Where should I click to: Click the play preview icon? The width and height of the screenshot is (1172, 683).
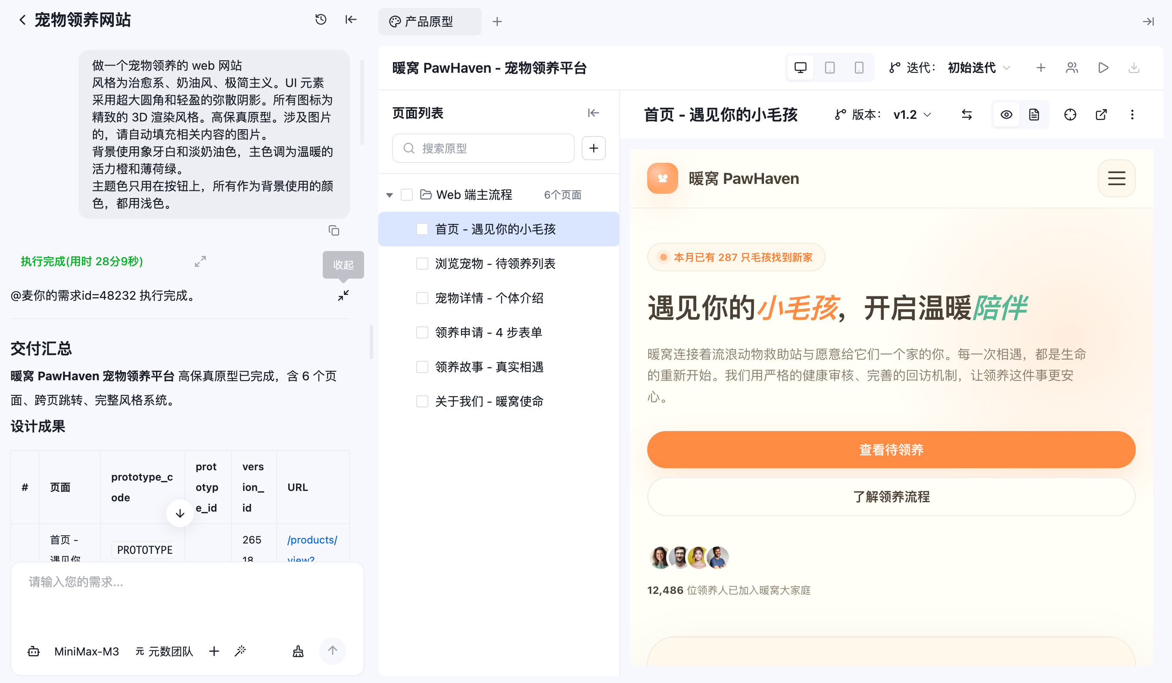click(1103, 68)
